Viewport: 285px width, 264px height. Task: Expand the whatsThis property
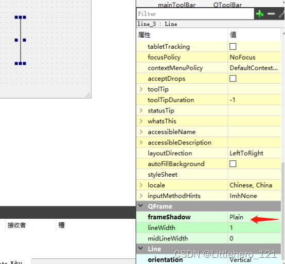[141, 121]
